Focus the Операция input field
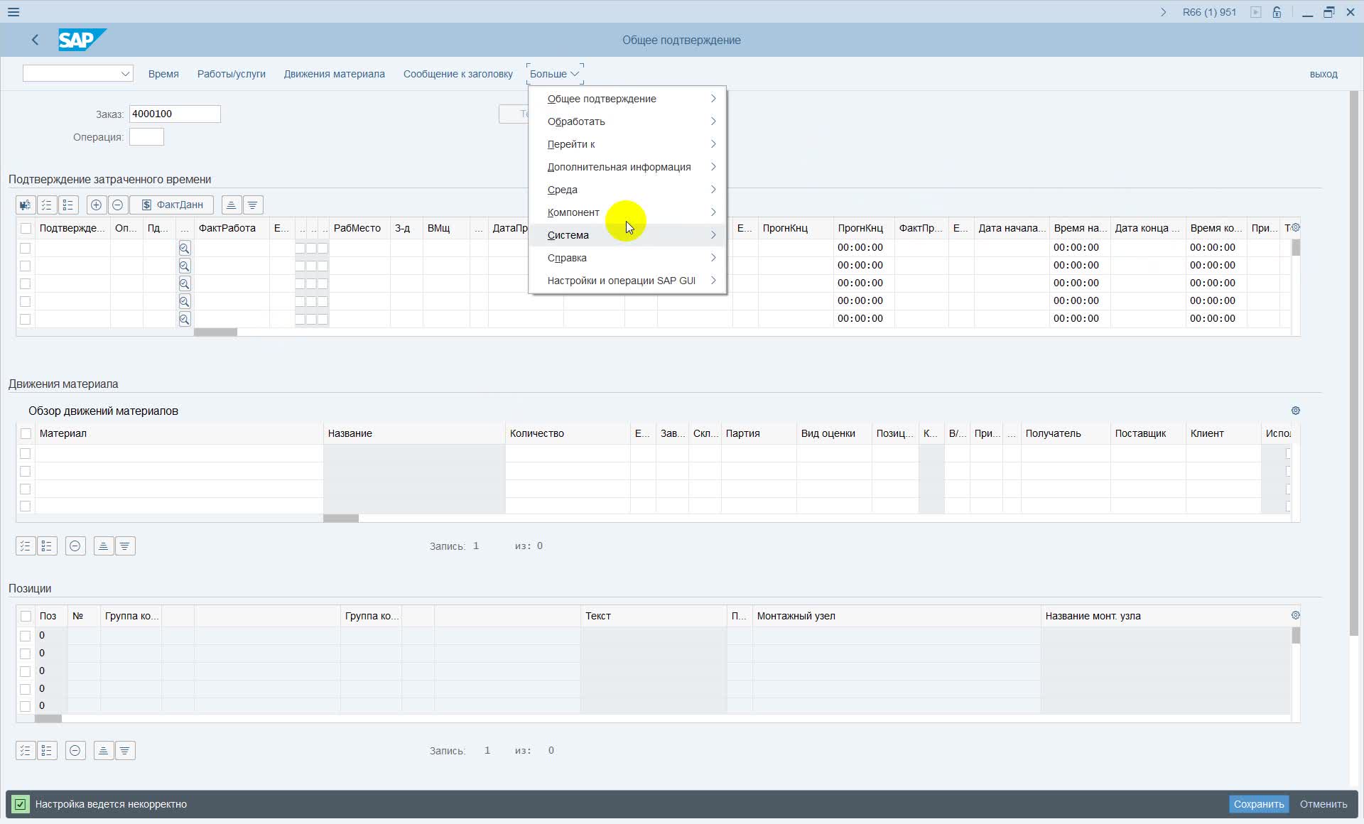This screenshot has height=824, width=1364. [x=146, y=137]
